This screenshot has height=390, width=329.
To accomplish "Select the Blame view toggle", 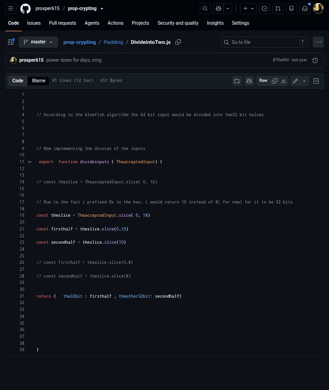I will (38, 80).
